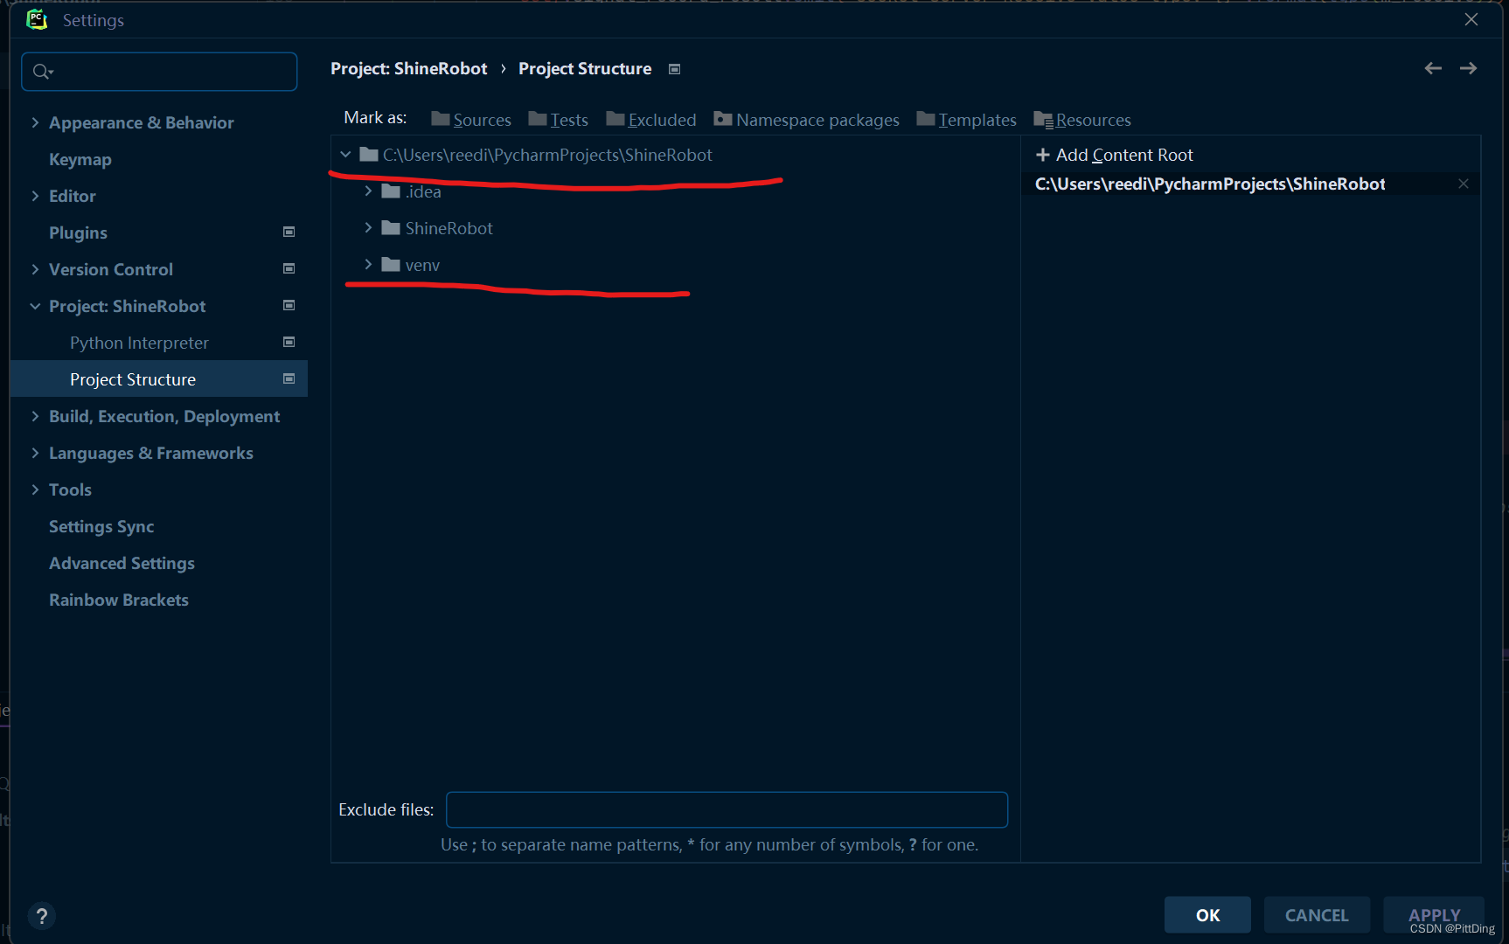Remove the ShineRobot content root entry

click(x=1464, y=184)
